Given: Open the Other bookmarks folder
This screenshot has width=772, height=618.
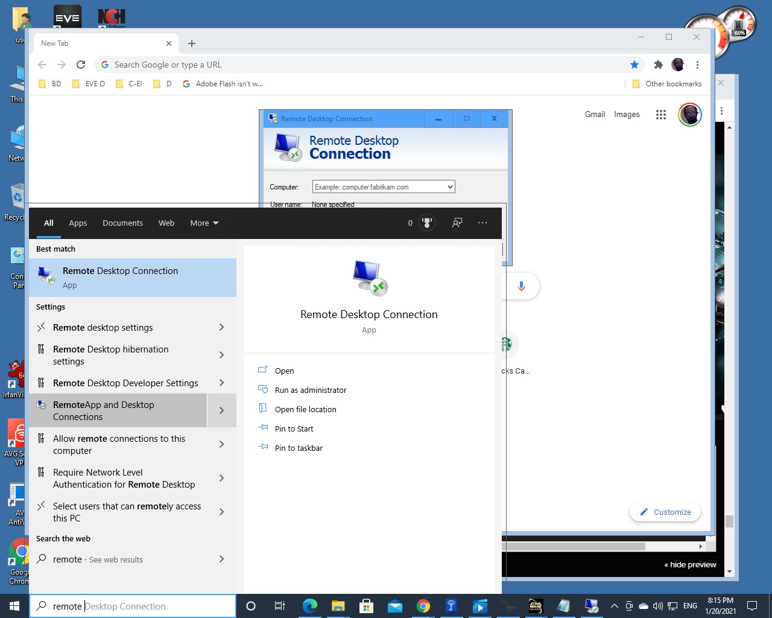Looking at the screenshot, I should tap(666, 84).
